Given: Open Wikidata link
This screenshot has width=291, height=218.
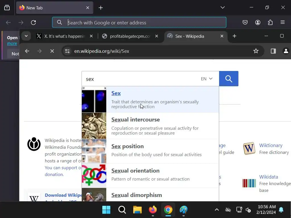Looking at the screenshot, I should tap(269, 177).
